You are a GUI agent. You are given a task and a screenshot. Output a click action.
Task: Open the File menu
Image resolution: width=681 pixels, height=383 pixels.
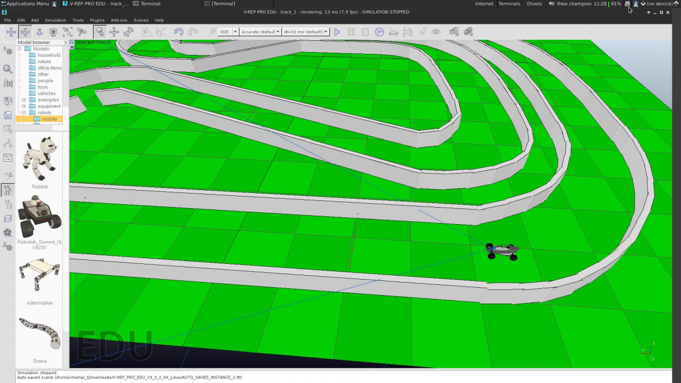[7, 20]
